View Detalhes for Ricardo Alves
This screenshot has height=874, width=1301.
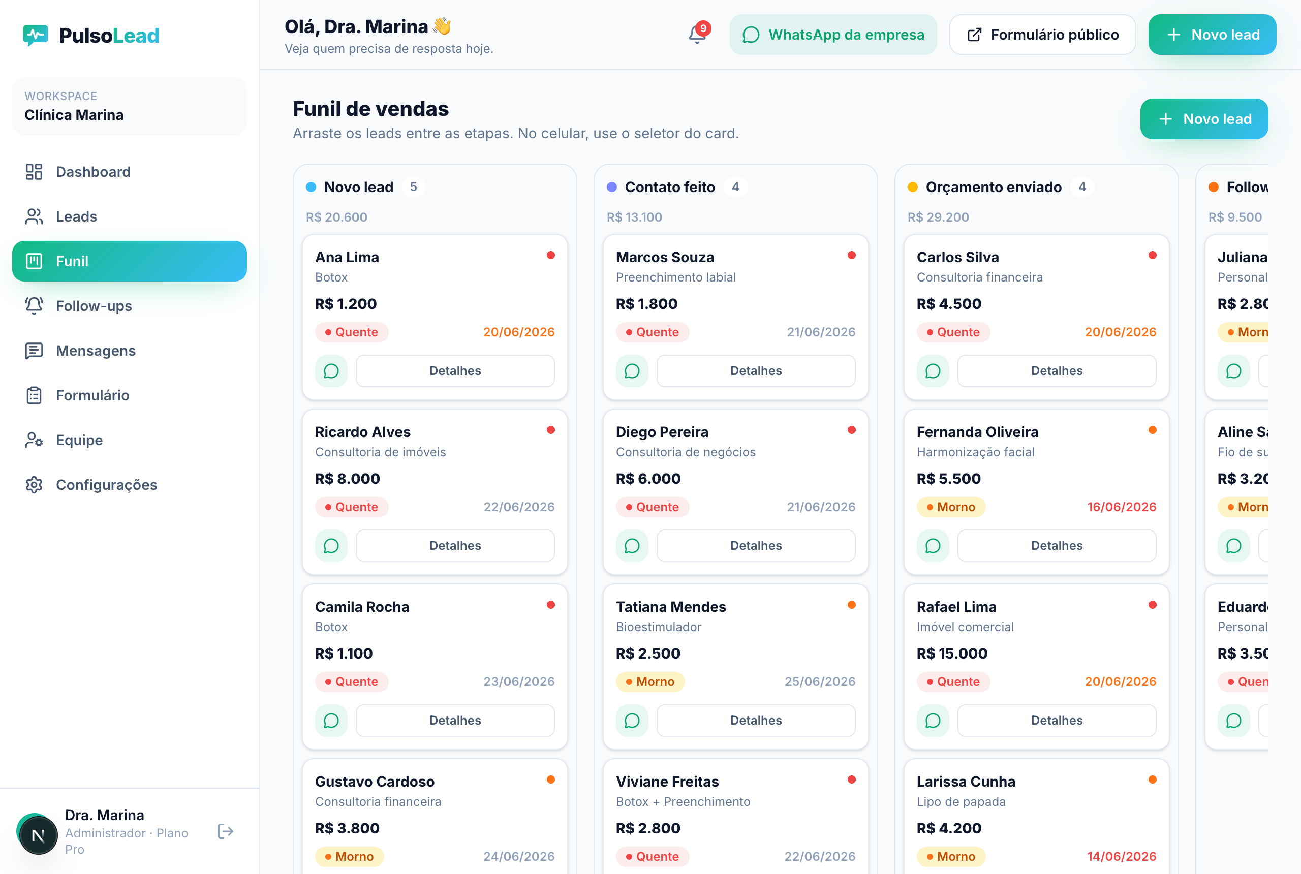455,546
